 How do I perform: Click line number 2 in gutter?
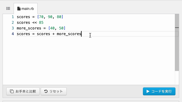pyautogui.click(x=13, y=23)
